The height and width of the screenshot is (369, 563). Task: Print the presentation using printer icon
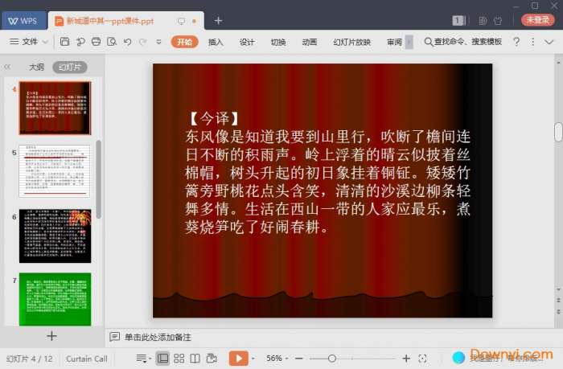tap(96, 42)
